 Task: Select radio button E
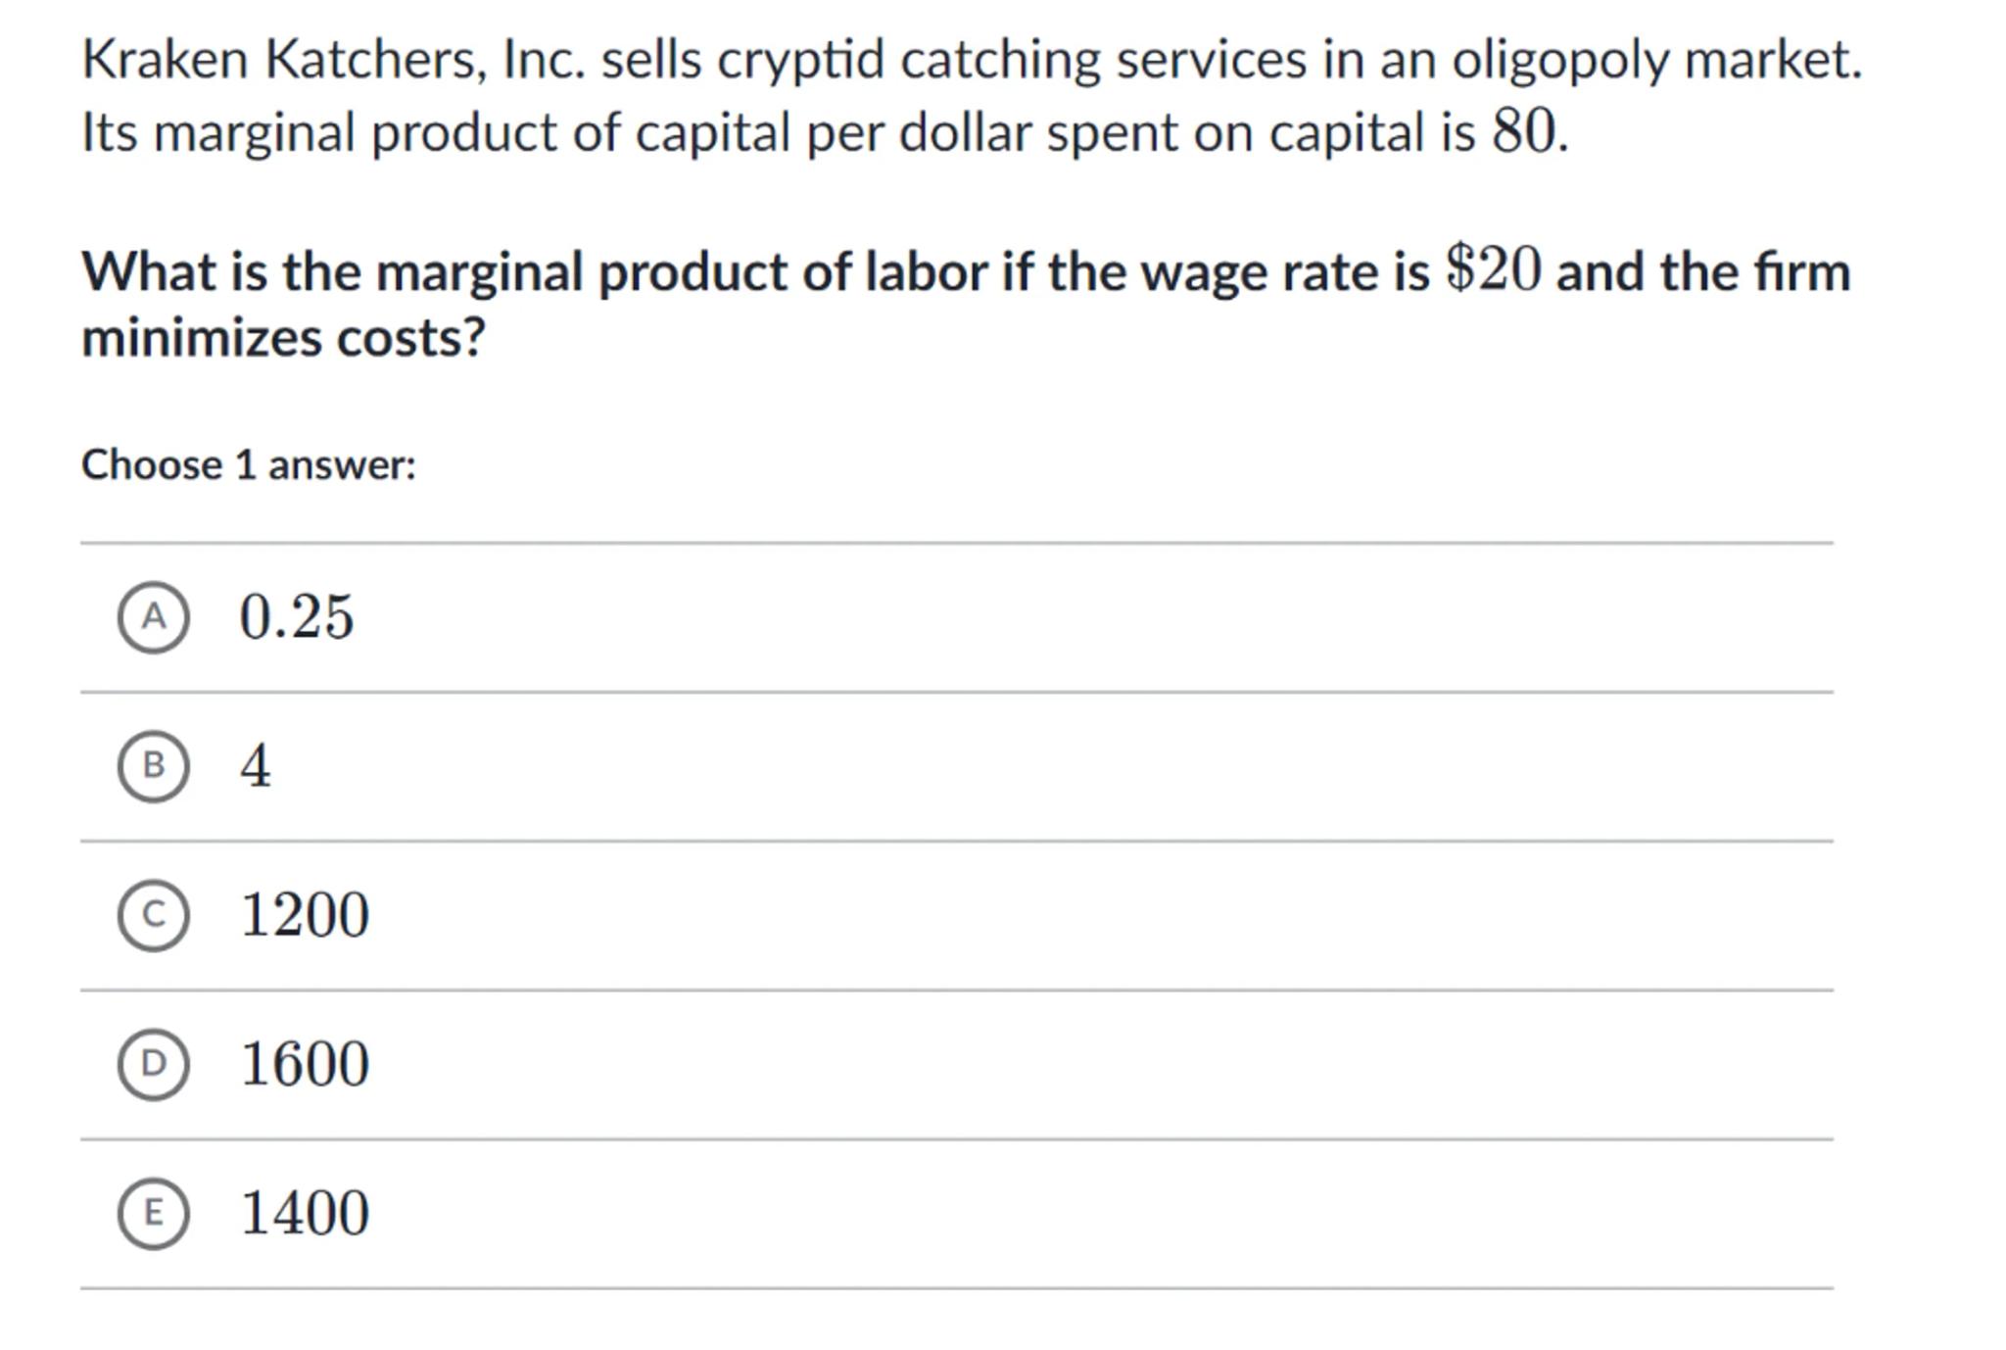(153, 1213)
